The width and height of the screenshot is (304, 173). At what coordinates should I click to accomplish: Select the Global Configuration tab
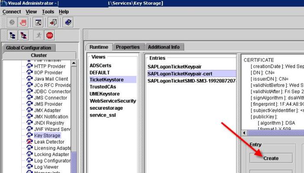pyautogui.click(x=29, y=48)
